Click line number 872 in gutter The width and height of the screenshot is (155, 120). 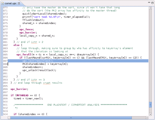tap(5, 14)
